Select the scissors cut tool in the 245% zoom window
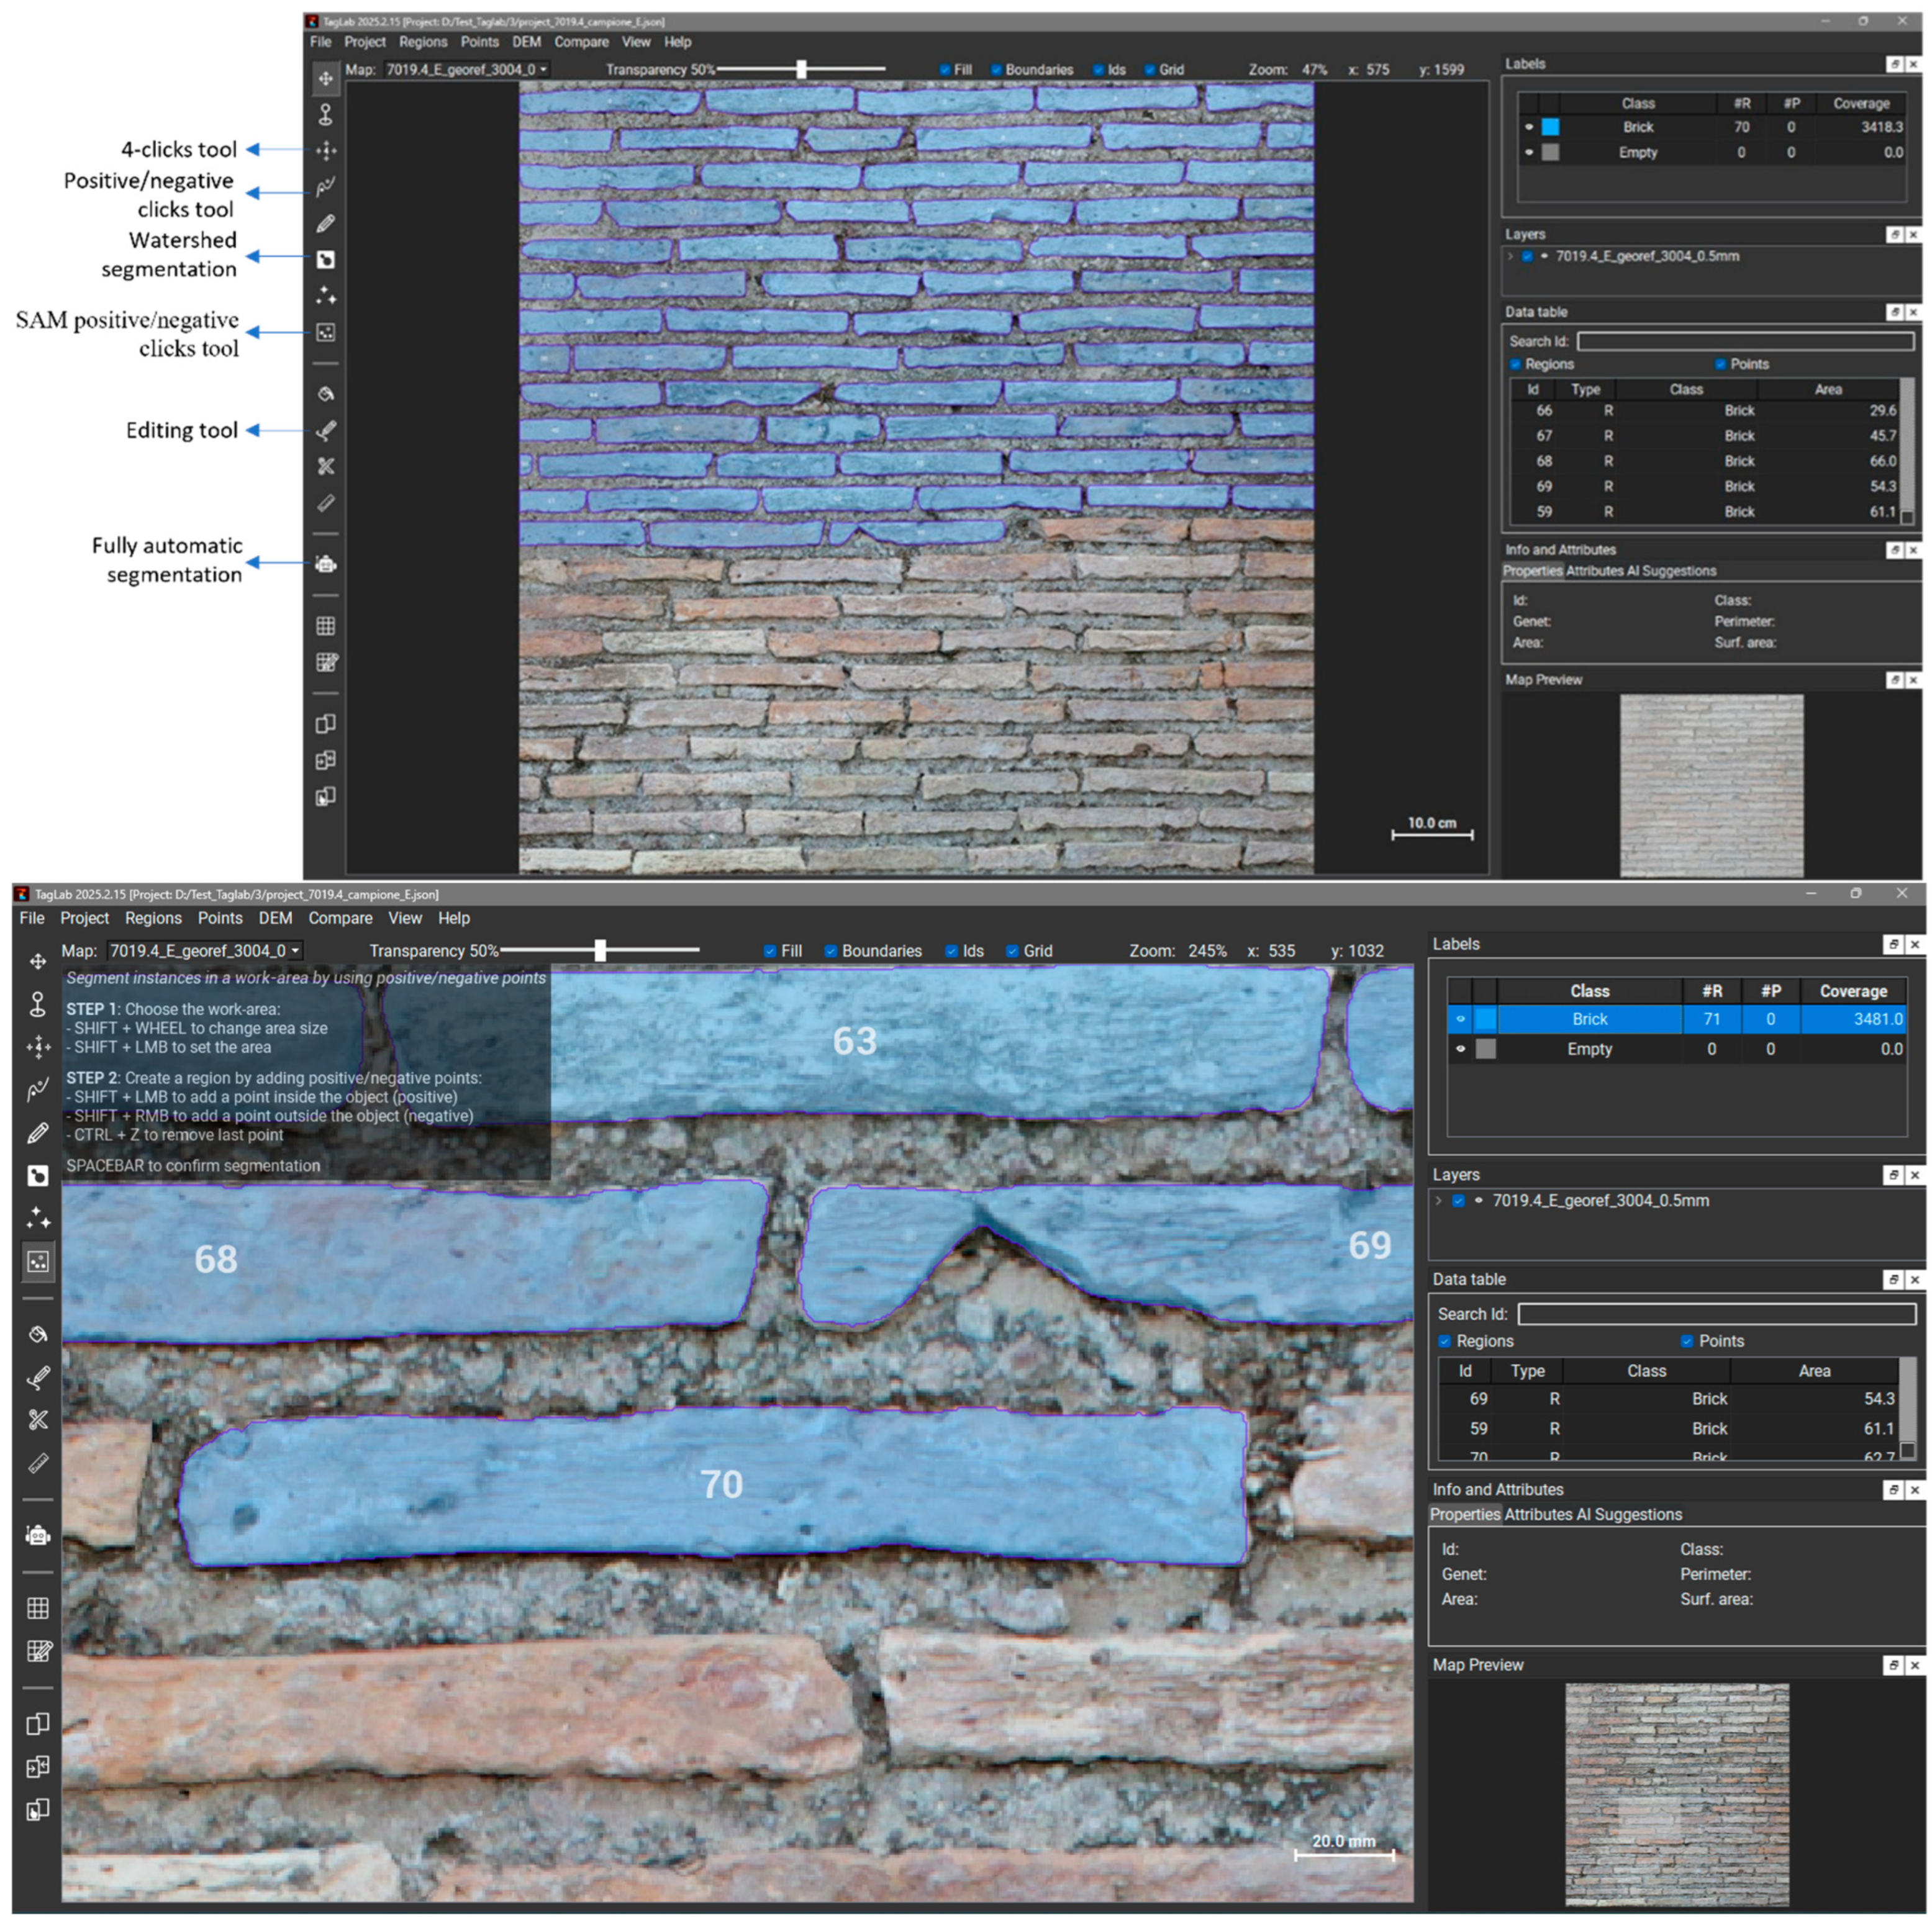Image resolution: width=1932 pixels, height=1922 pixels. point(38,1419)
